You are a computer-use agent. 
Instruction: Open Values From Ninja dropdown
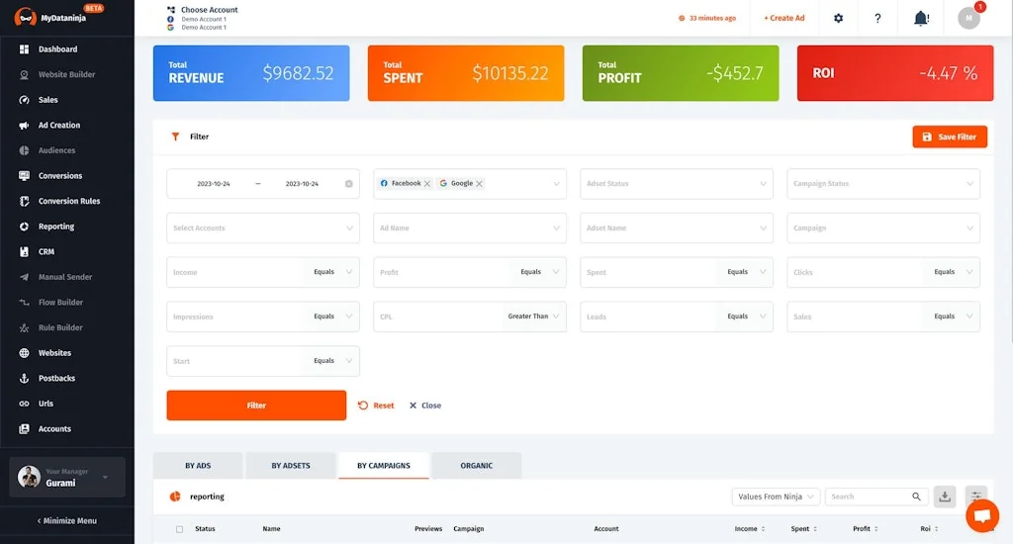pos(776,497)
